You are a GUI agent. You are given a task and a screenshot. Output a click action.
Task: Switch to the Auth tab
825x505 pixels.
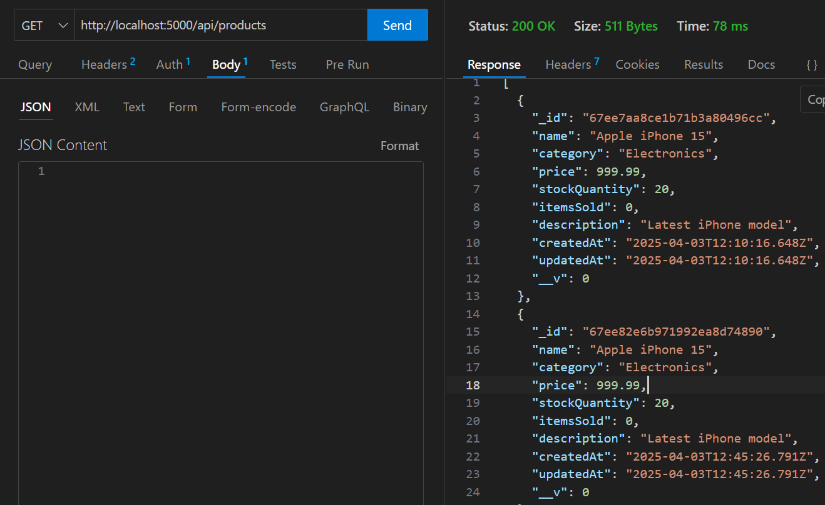click(x=173, y=64)
